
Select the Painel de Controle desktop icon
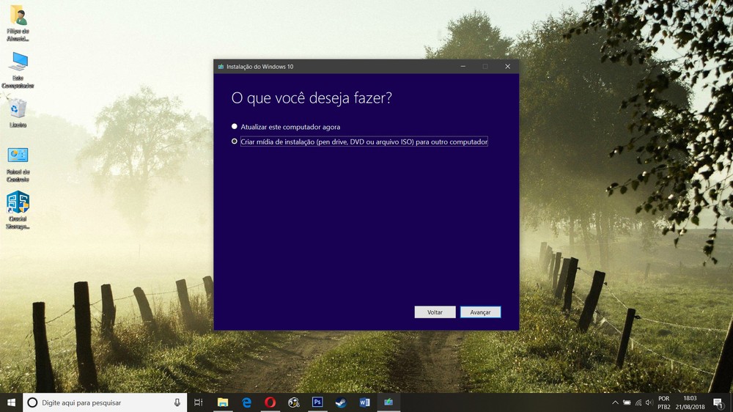pyautogui.click(x=18, y=165)
